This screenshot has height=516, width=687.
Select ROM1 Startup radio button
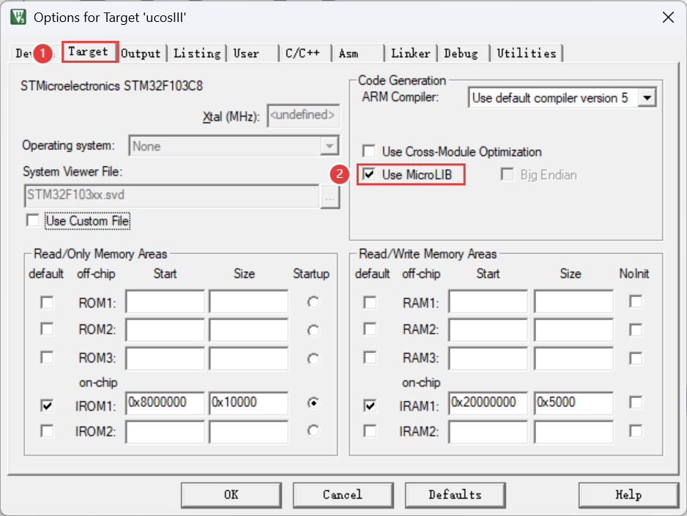pyautogui.click(x=313, y=302)
